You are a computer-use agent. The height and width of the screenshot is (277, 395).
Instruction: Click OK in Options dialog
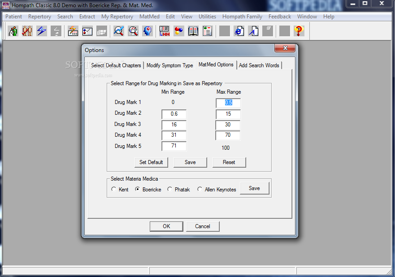166,226
